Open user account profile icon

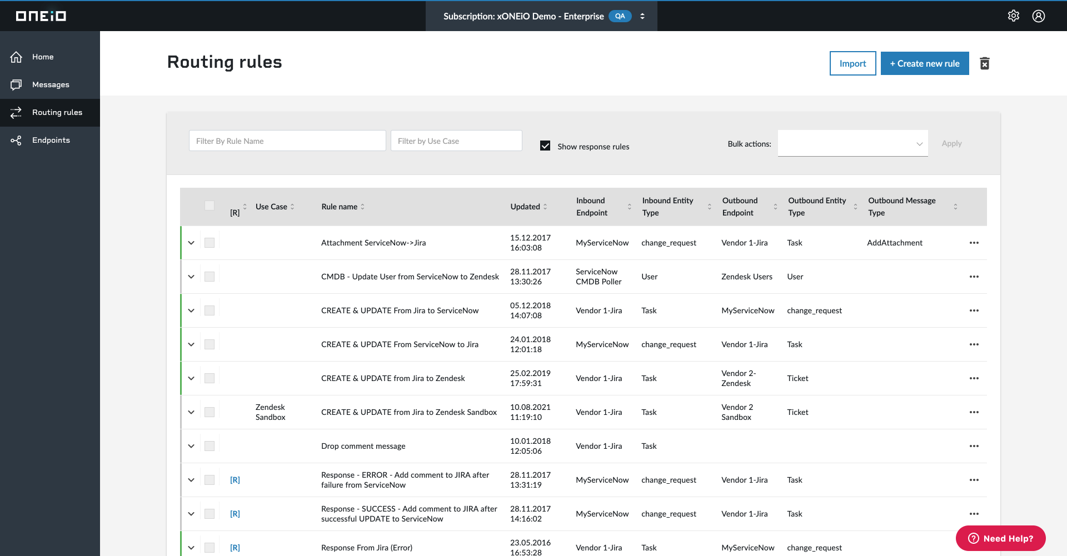pyautogui.click(x=1039, y=16)
